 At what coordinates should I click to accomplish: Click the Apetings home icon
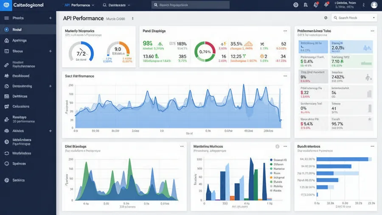[x=6, y=40]
